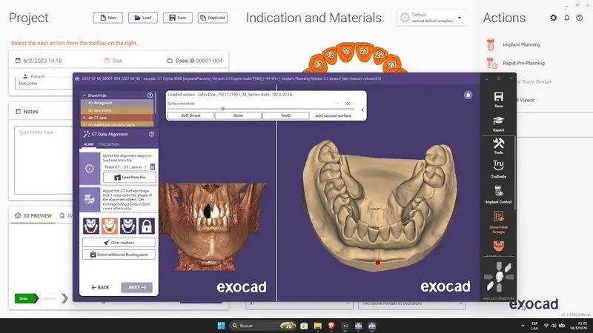Expand the CT data group row
The width and height of the screenshot is (593, 333).
click(85, 118)
